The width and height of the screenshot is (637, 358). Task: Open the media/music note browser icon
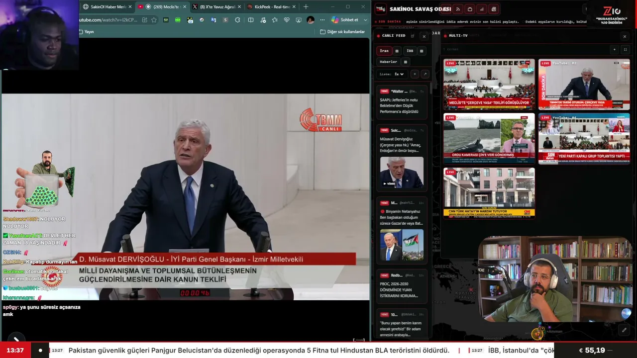click(263, 20)
